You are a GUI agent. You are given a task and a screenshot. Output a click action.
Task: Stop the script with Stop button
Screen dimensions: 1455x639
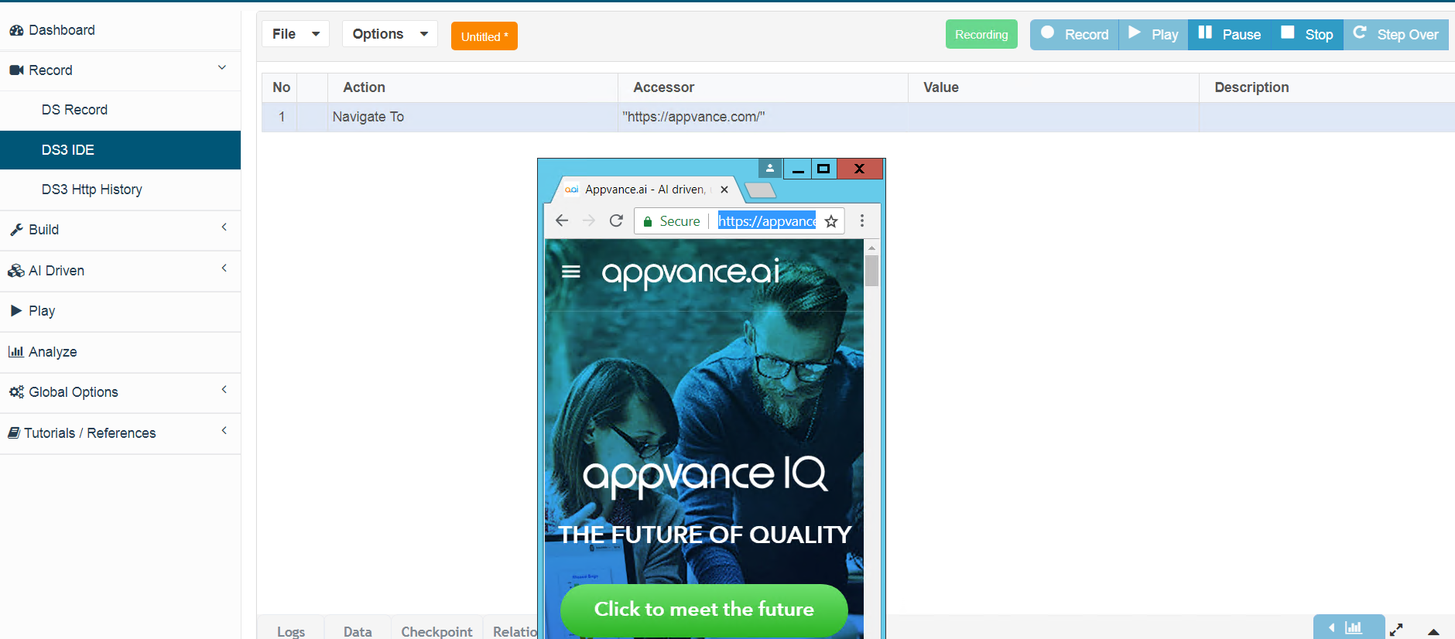[1306, 35]
